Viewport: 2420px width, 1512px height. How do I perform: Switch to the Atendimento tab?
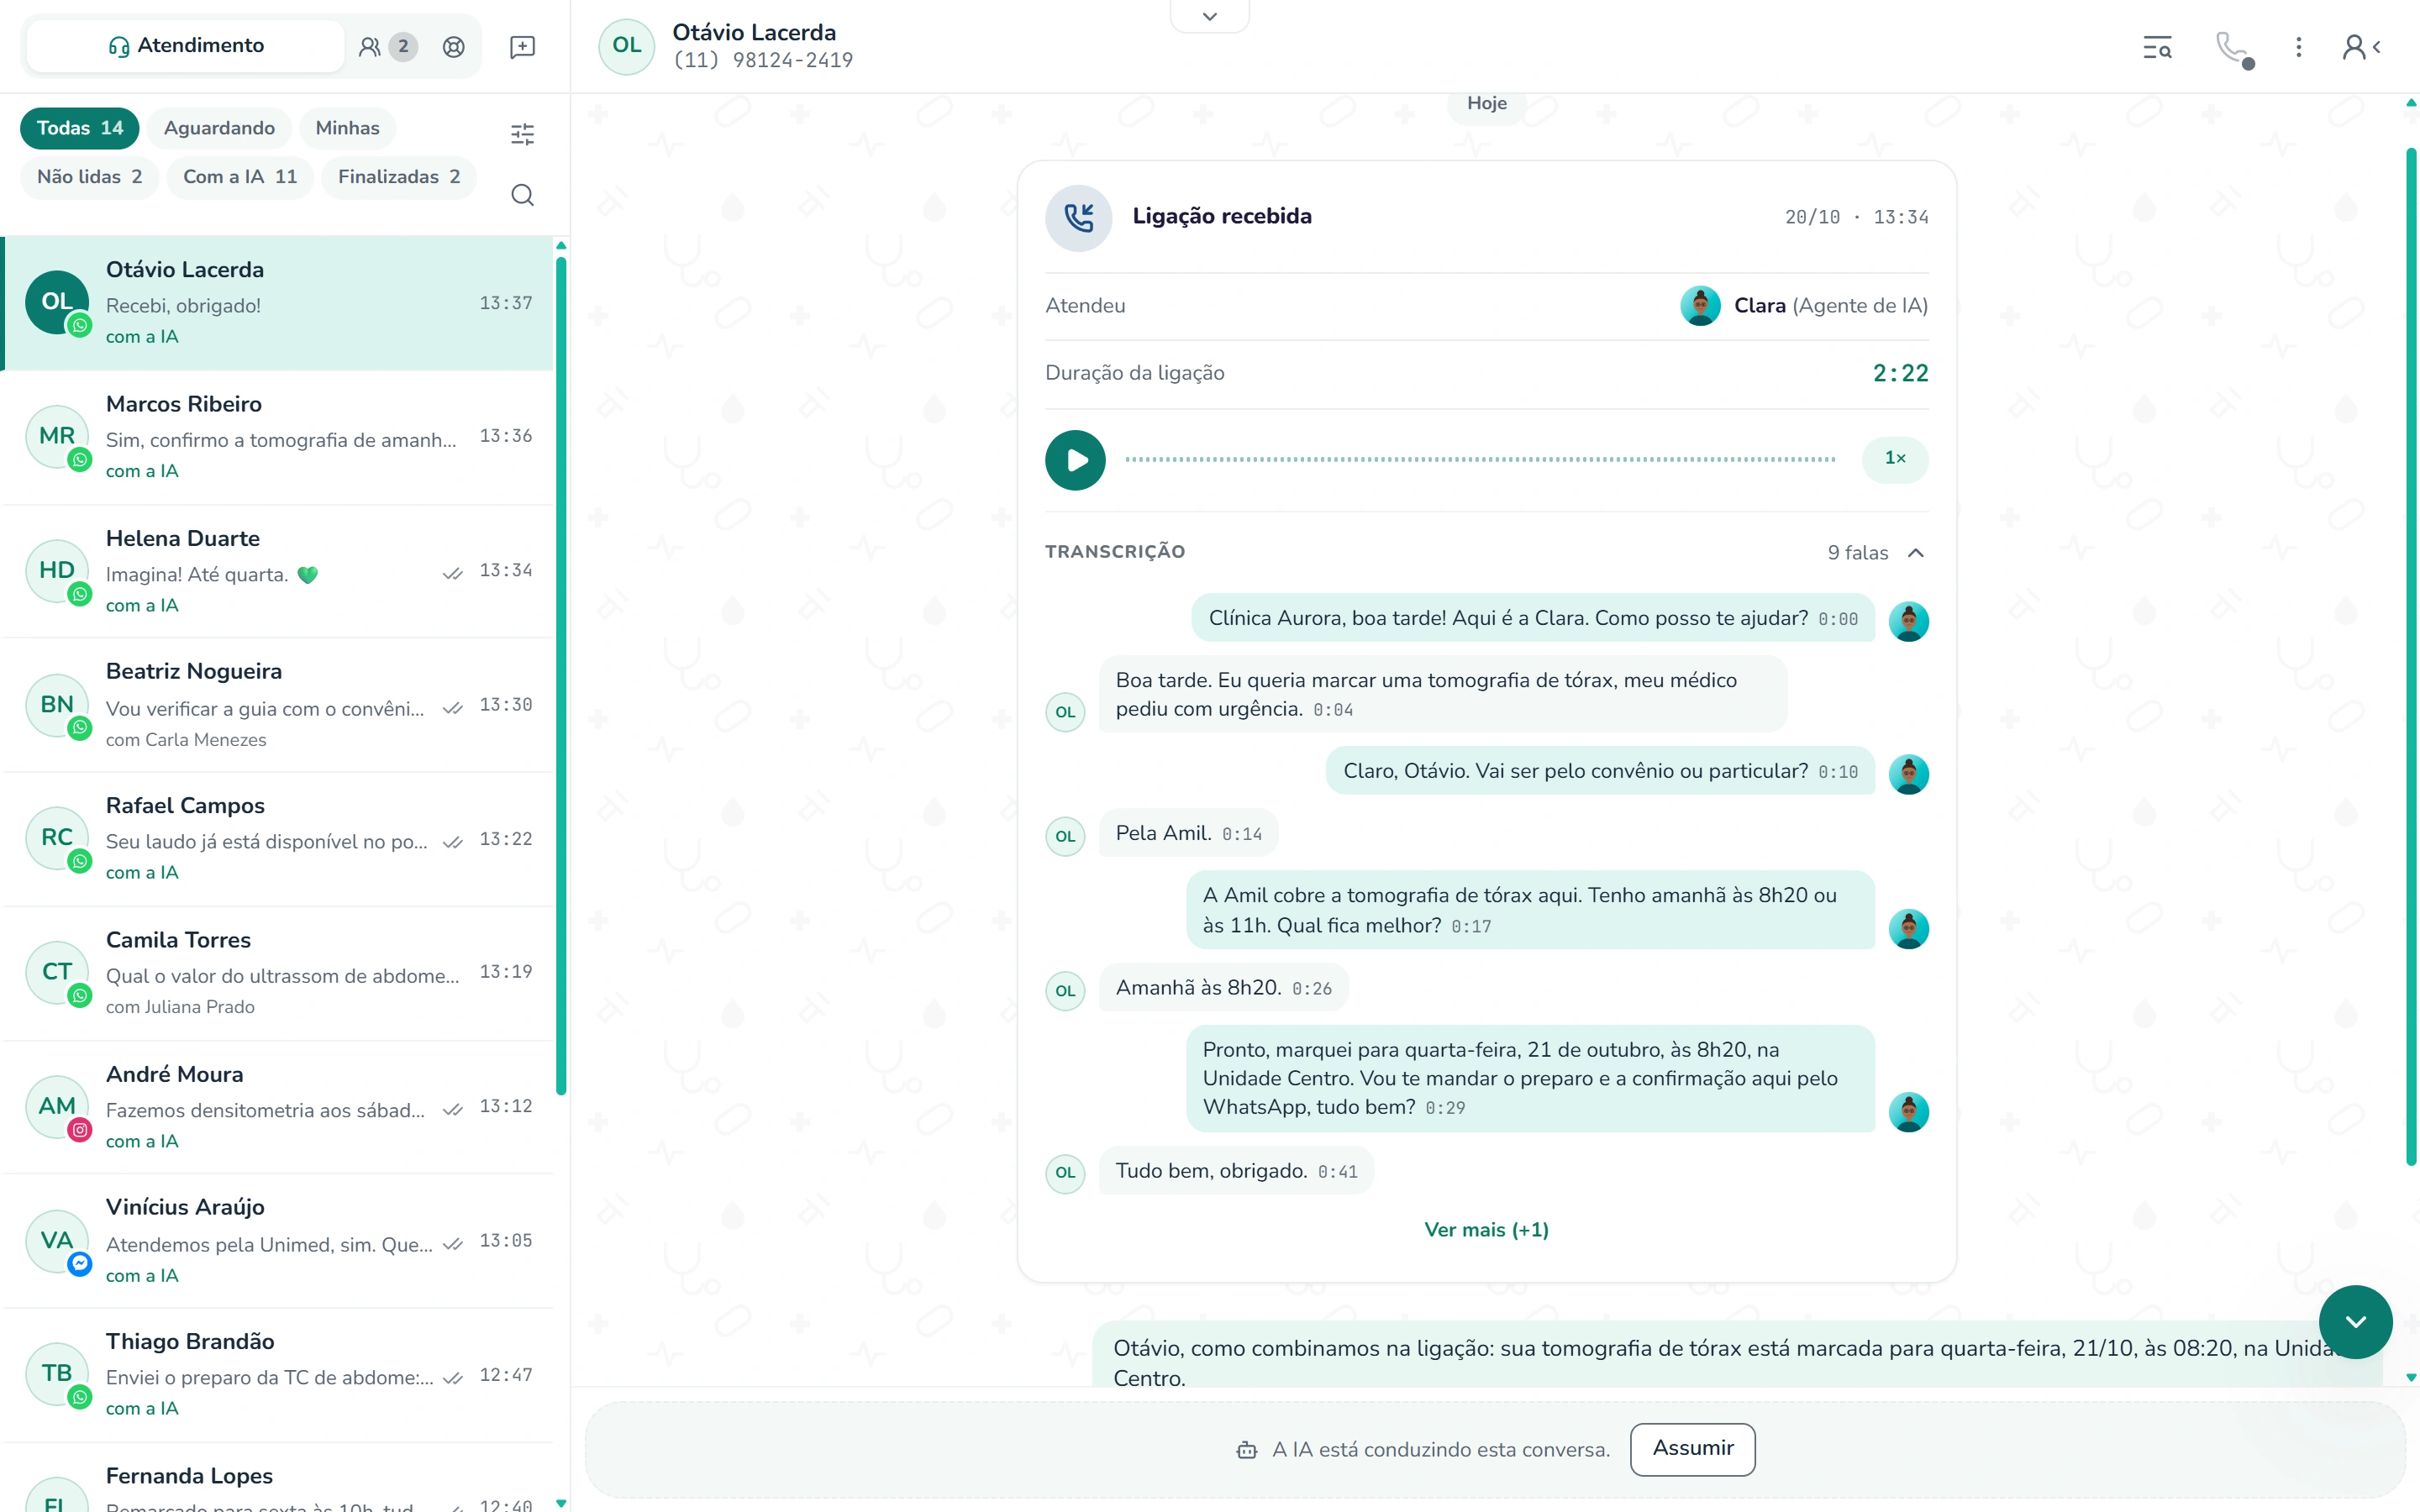(186, 46)
